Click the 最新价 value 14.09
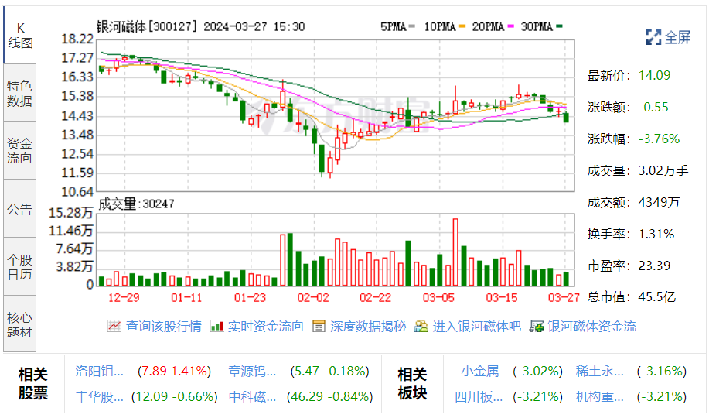The width and height of the screenshot is (709, 418). pos(654,75)
